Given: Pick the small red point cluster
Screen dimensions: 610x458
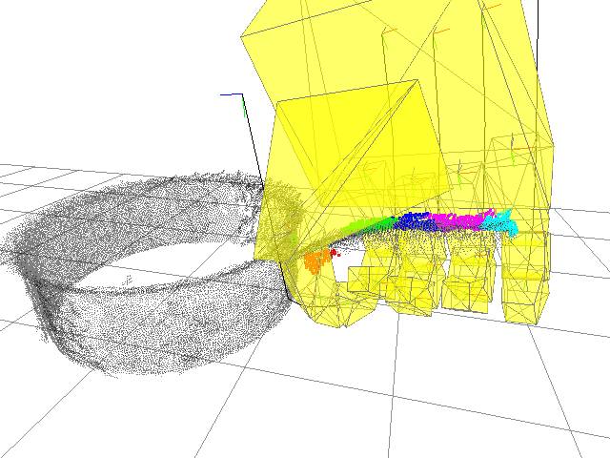Looking at the screenshot, I should point(335,253).
